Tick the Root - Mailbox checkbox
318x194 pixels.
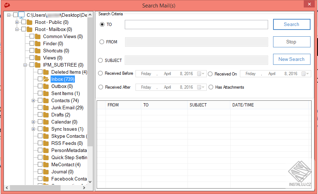24,29
